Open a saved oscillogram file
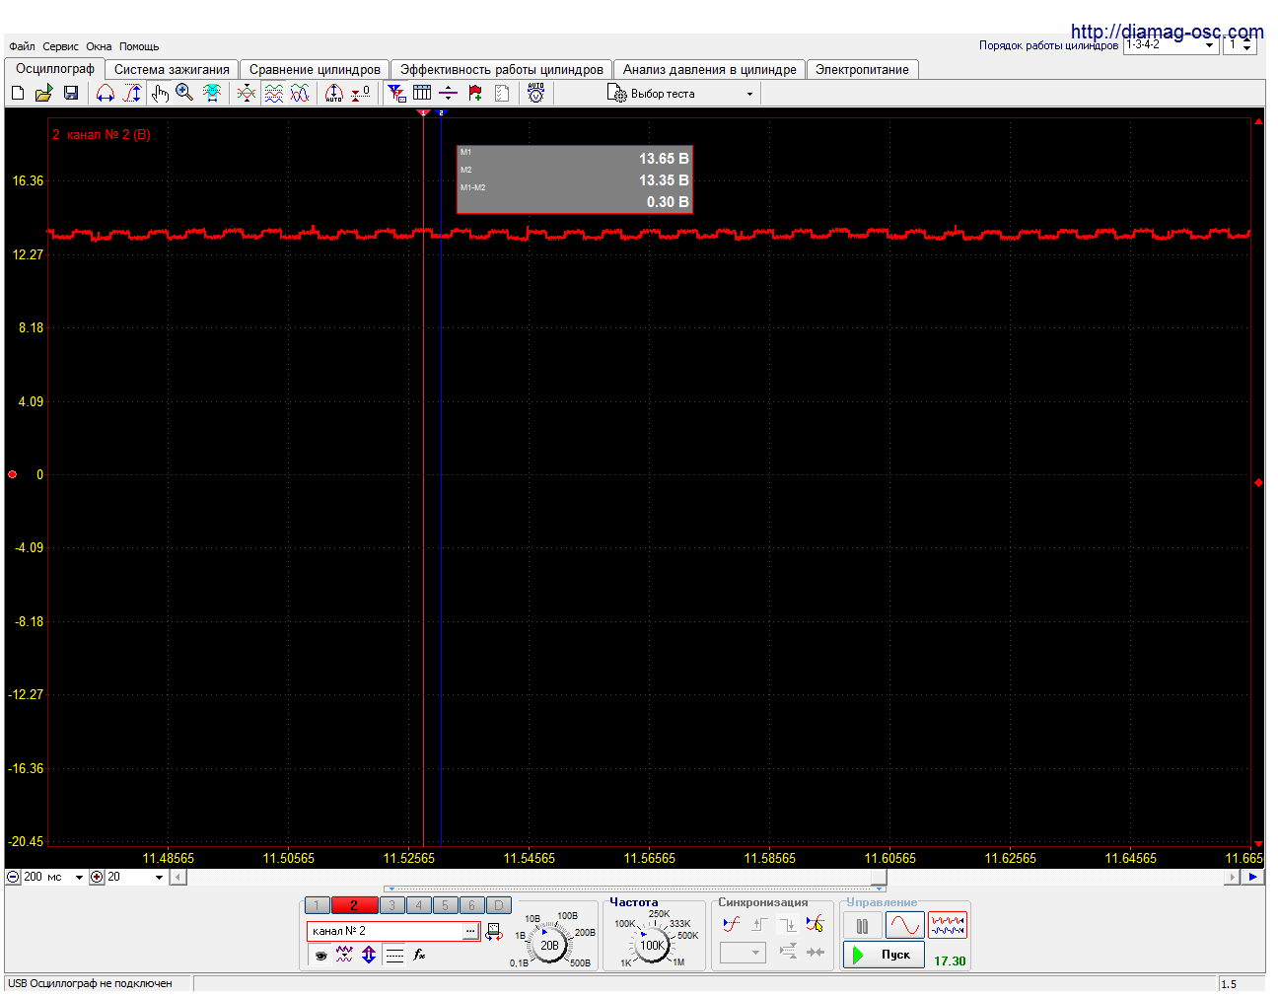Image resolution: width=1278 pixels, height=996 pixels. [x=43, y=93]
